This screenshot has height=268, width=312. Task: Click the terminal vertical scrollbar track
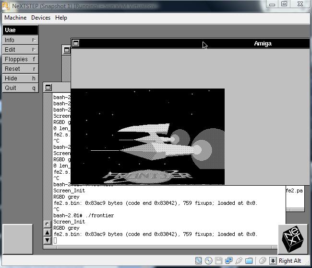point(48,156)
